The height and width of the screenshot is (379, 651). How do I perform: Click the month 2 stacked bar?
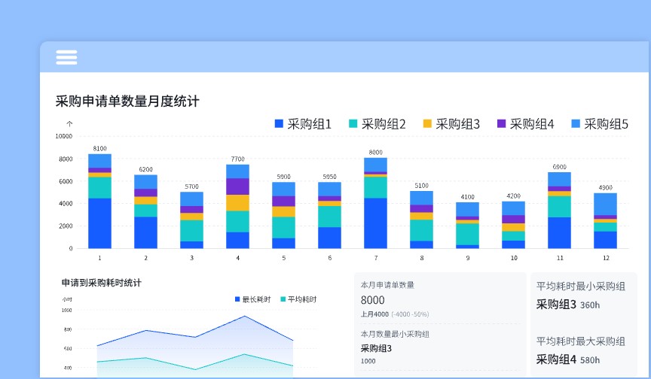tap(145, 211)
